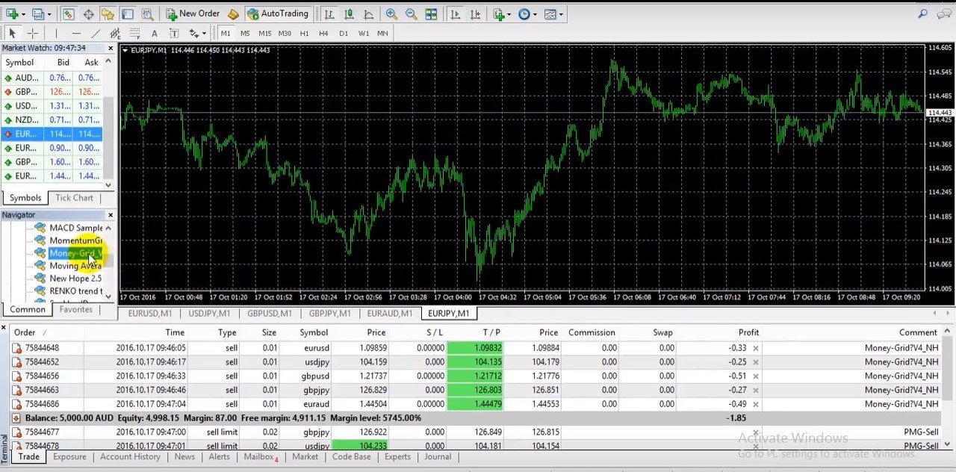Select the Trendline drawing tool
Screen dimensions: 956x472
[96, 34]
